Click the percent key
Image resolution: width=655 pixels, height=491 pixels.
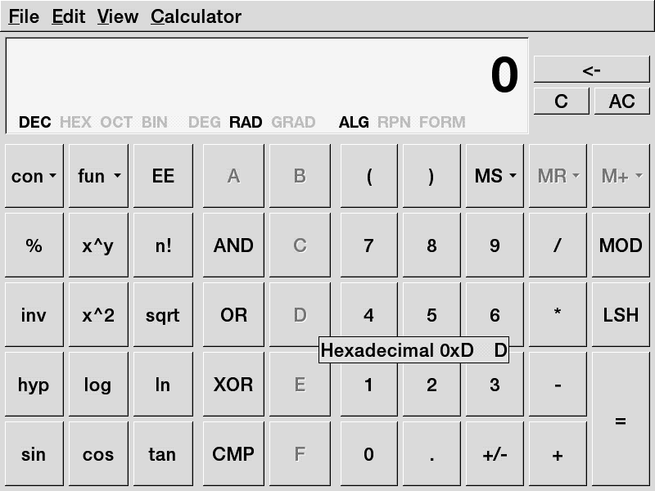34,245
